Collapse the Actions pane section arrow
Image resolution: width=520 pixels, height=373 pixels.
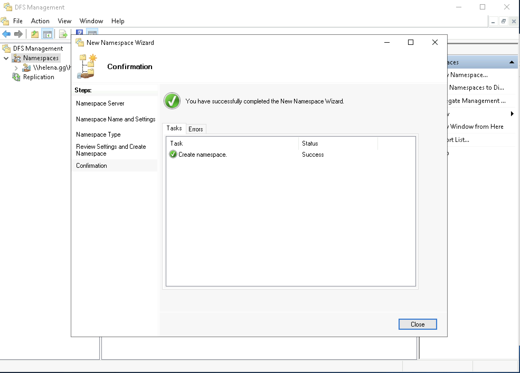[512, 62]
